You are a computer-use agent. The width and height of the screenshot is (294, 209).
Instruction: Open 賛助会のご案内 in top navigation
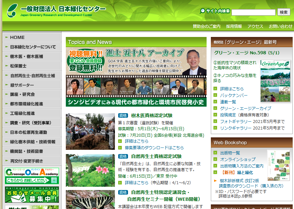click(x=207, y=26)
